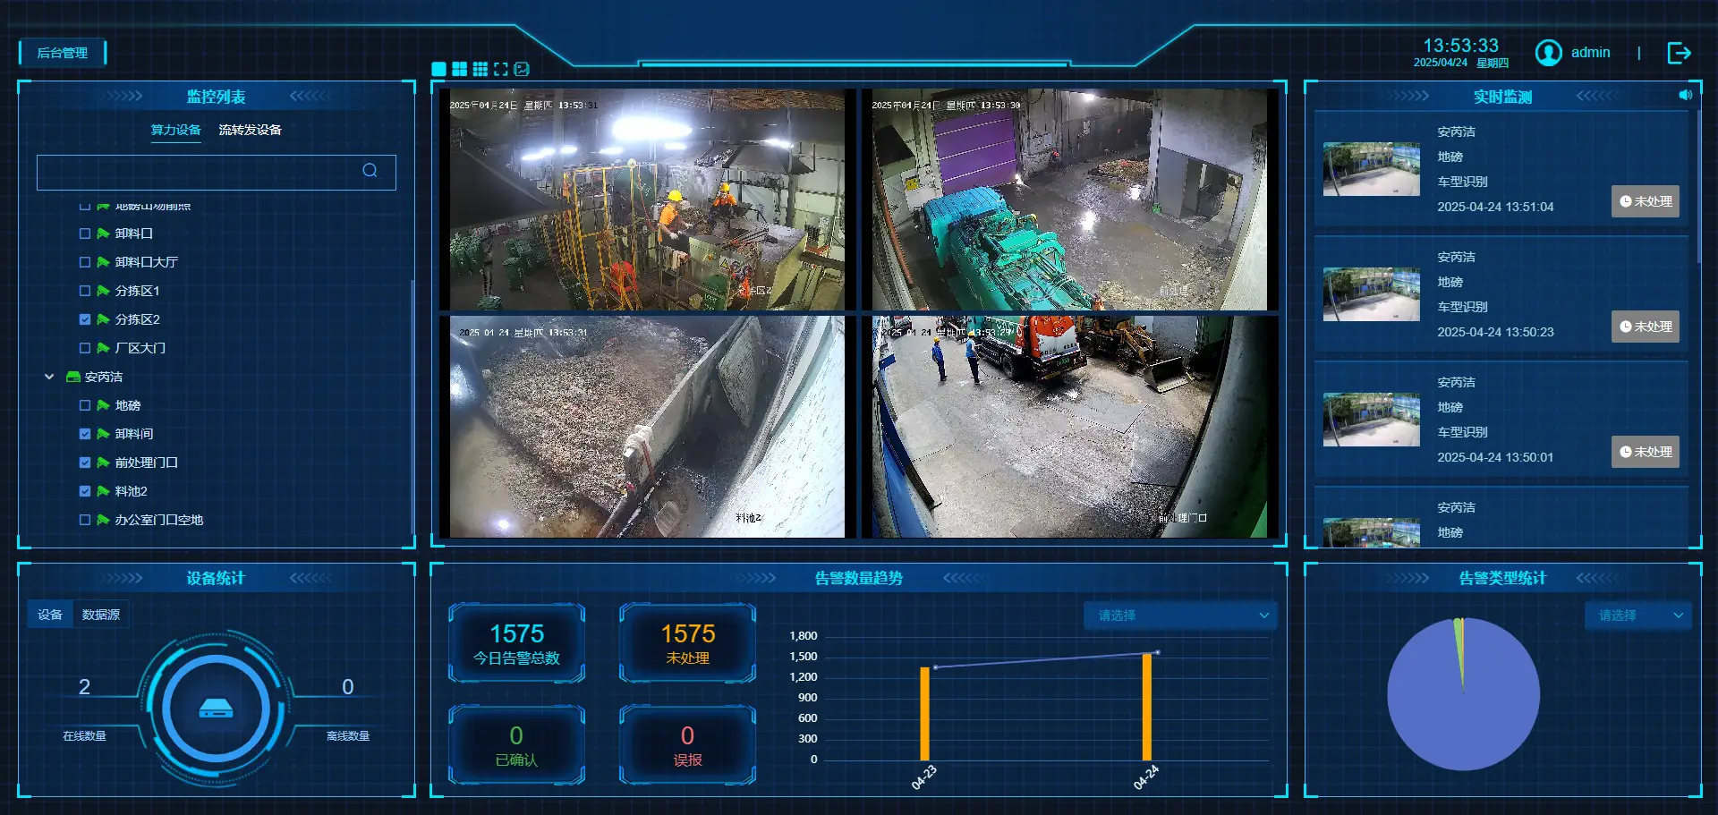Open 后台管理 backend management
The height and width of the screenshot is (815, 1718).
click(x=62, y=53)
